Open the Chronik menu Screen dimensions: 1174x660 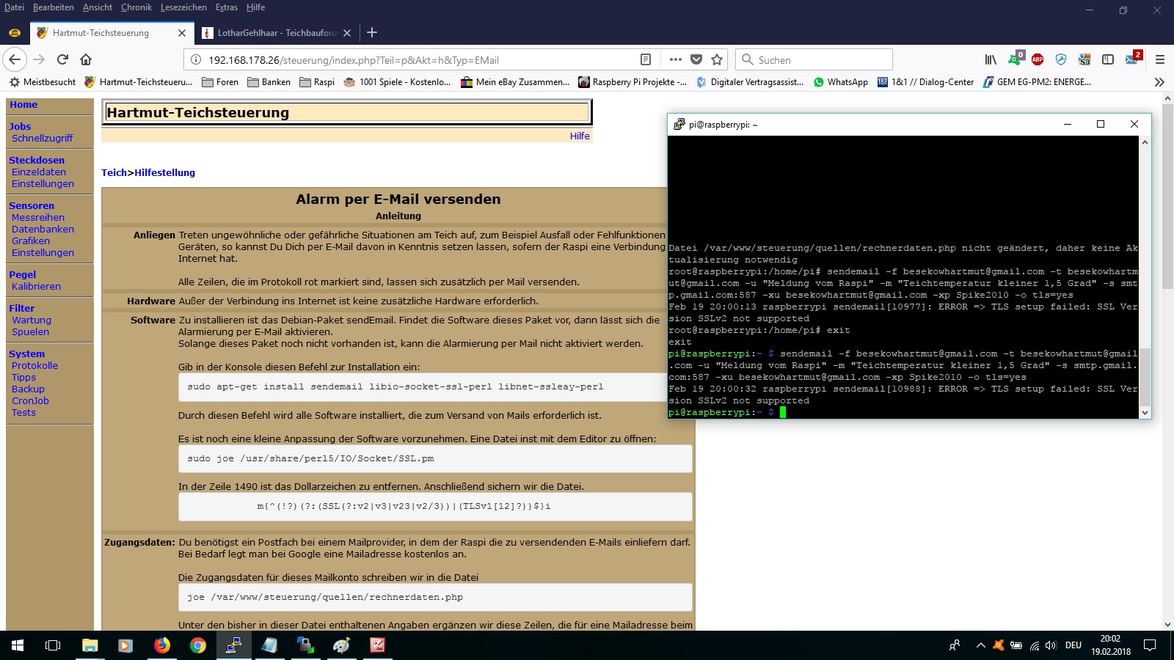(x=136, y=7)
